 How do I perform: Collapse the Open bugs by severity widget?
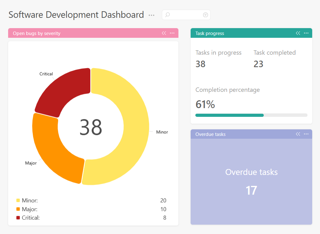(x=164, y=33)
